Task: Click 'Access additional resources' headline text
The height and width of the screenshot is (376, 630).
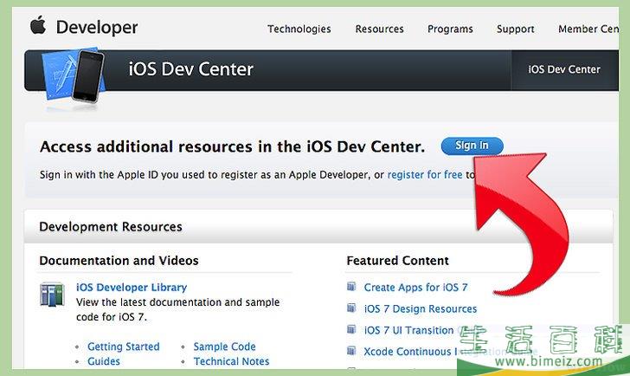Action: point(232,146)
